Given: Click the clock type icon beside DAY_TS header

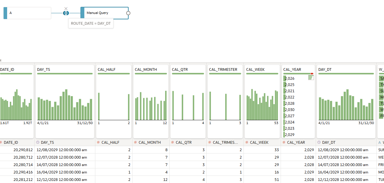Looking at the screenshot, I should (x=38, y=143).
